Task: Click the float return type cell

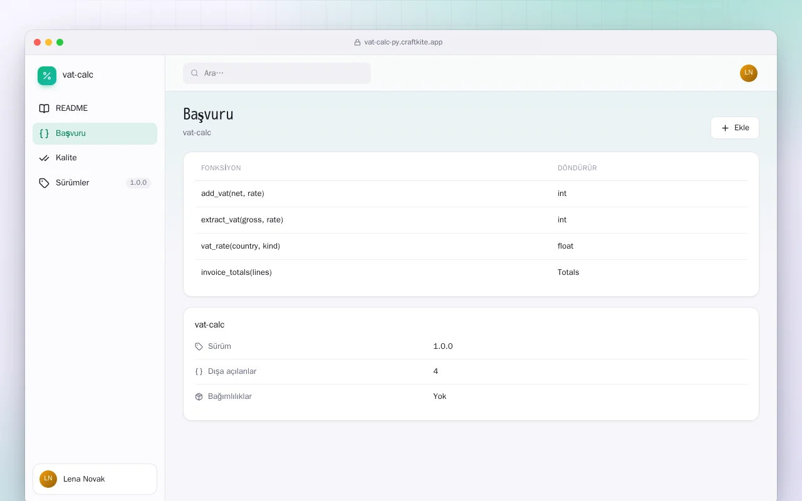Action: (x=565, y=246)
